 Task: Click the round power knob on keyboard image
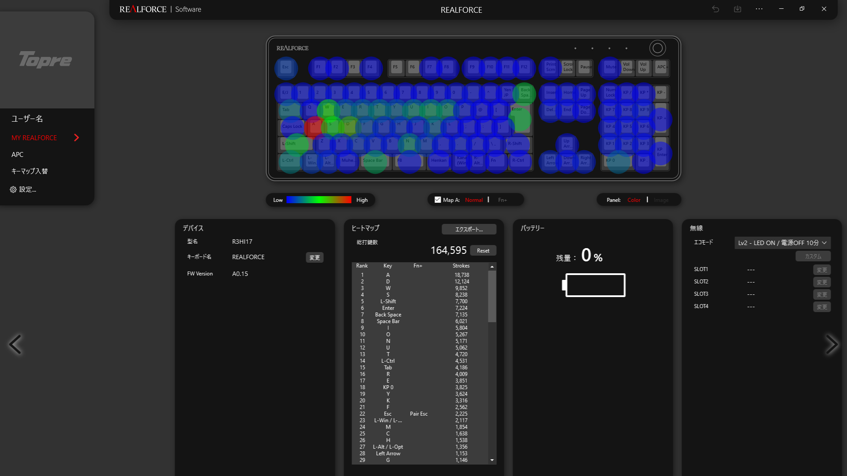tap(657, 48)
